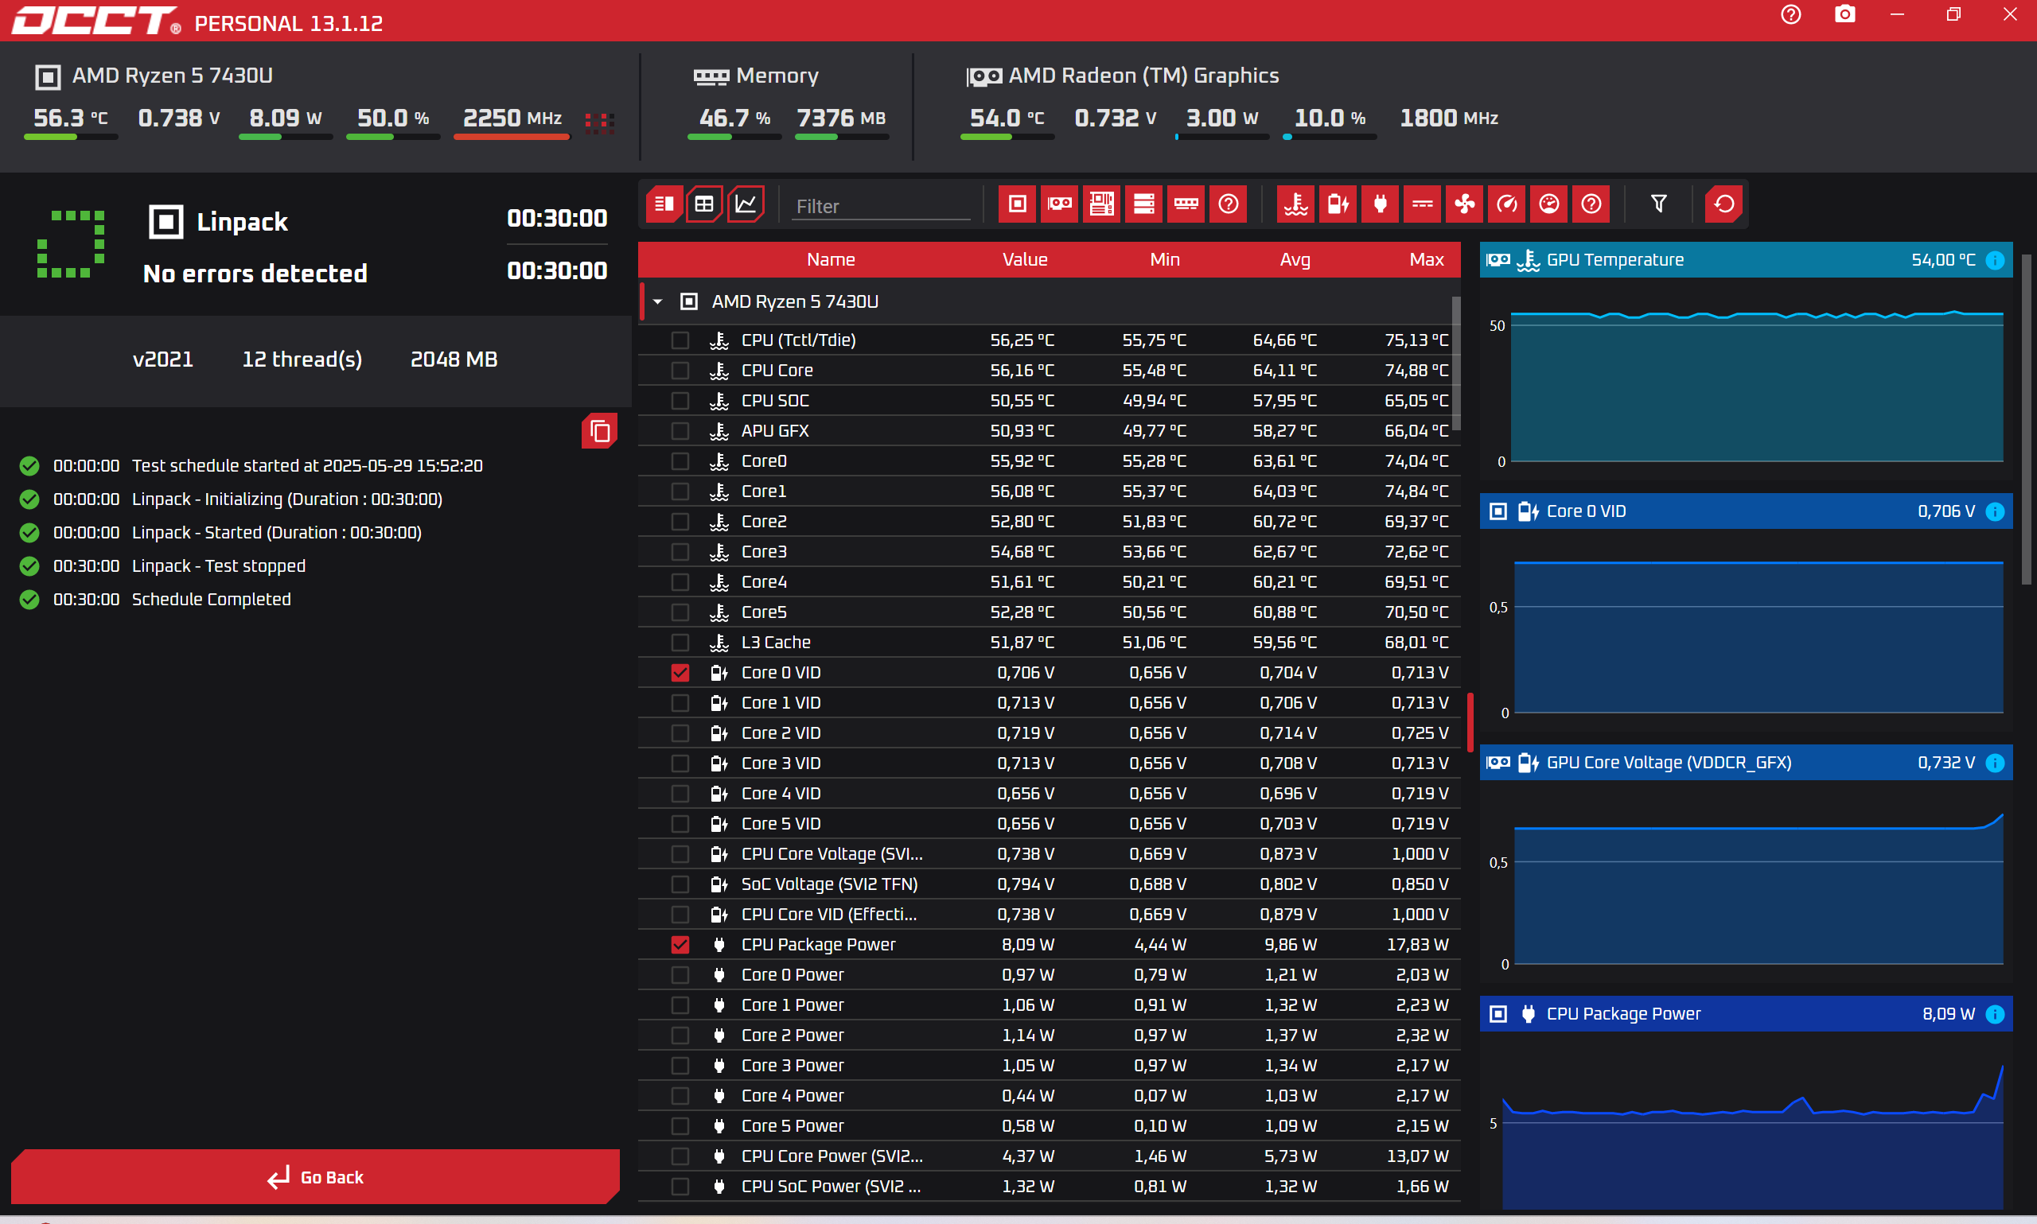Click the temperature sensor filter icon
2037x1224 pixels.
(1295, 204)
